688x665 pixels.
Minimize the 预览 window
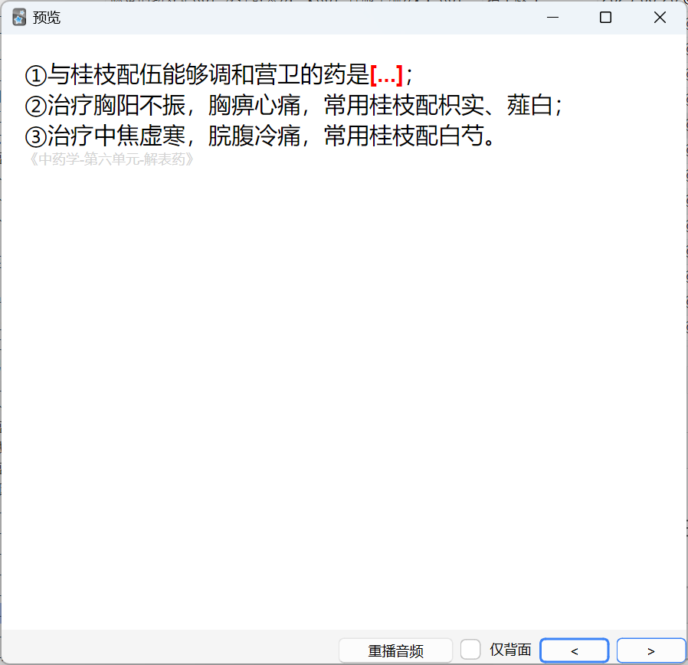[x=553, y=18]
